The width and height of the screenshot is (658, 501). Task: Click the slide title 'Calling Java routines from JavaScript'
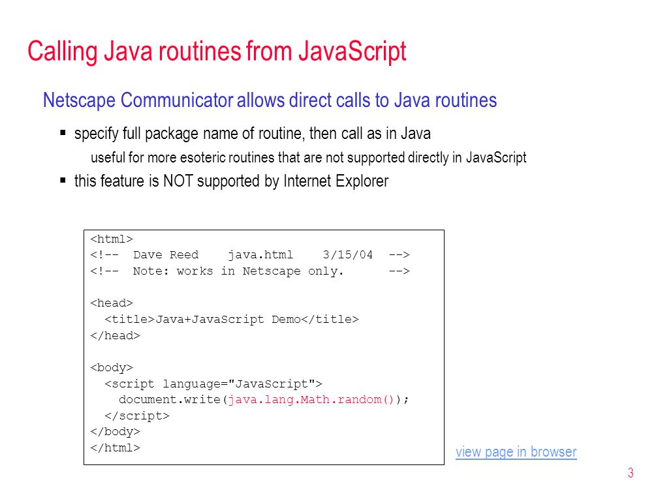pyautogui.click(x=217, y=51)
